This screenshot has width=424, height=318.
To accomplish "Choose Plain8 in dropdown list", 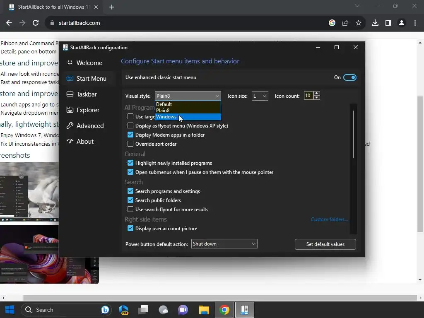I will (x=188, y=110).
